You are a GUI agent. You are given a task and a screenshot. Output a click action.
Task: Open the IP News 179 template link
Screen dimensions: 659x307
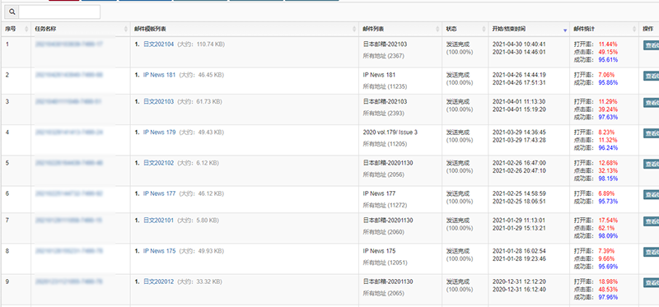point(159,133)
